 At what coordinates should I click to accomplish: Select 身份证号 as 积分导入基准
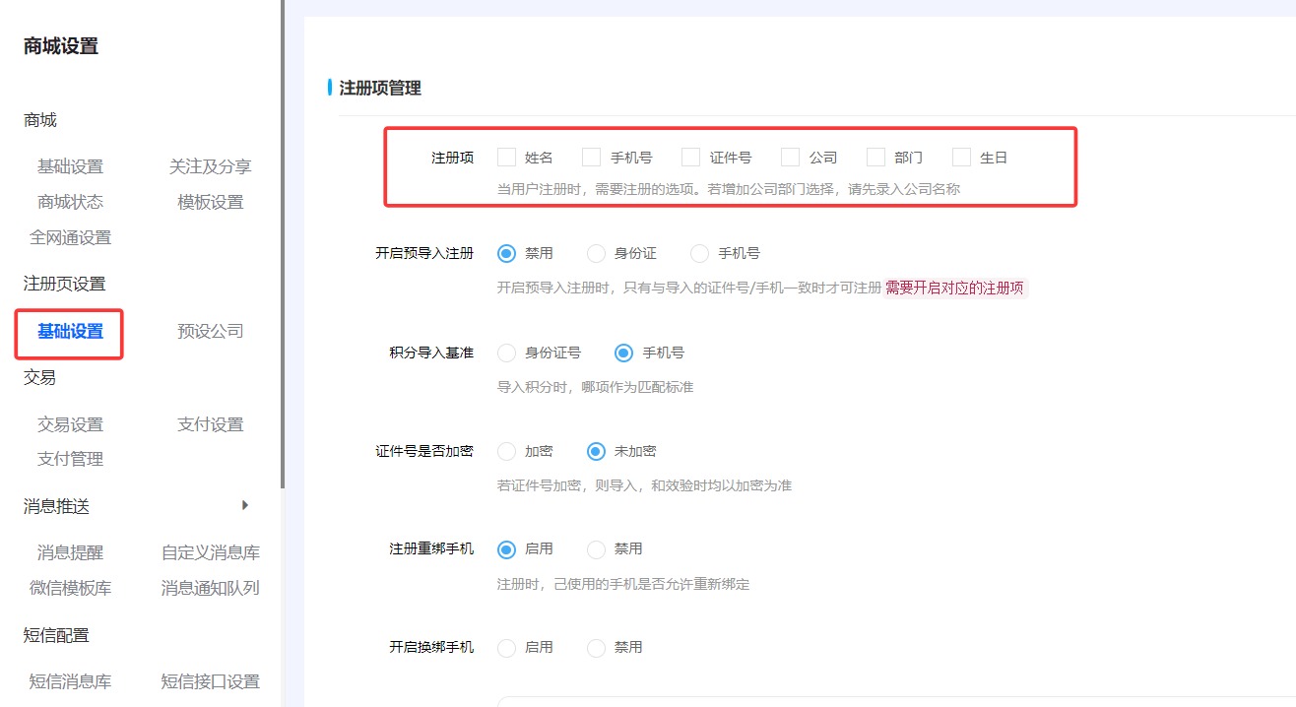pyautogui.click(x=507, y=353)
